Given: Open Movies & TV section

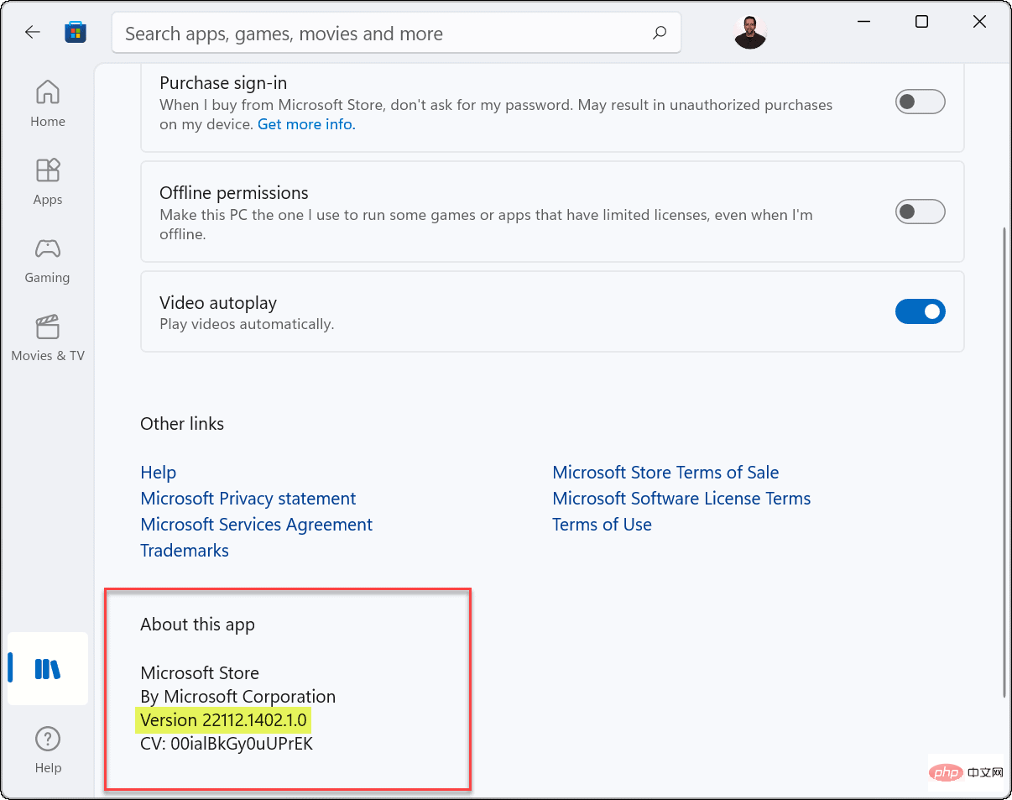Looking at the screenshot, I should pyautogui.click(x=48, y=337).
